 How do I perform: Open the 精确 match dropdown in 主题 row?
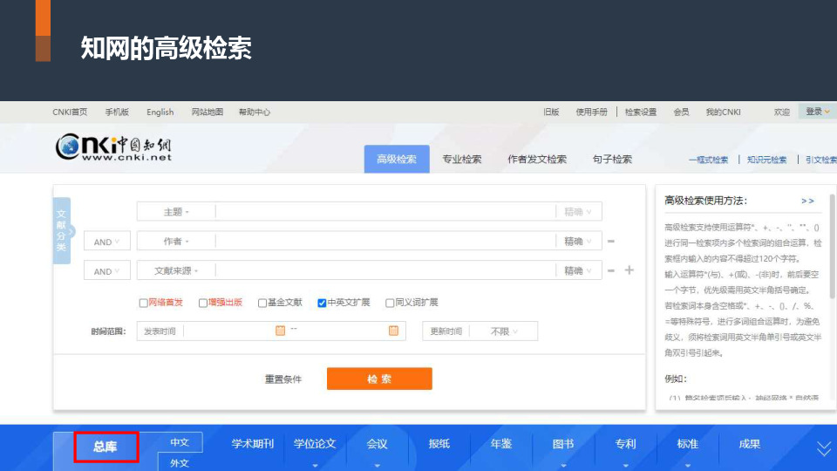(x=578, y=212)
